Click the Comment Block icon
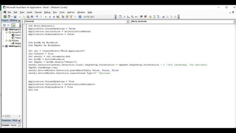Image resolution: width=236 pixels, height=133 pixels. tap(154, 17)
